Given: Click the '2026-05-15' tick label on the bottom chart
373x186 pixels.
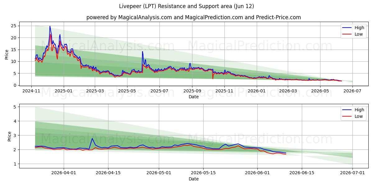Looking at the screenshot, I should pos(203,173).
